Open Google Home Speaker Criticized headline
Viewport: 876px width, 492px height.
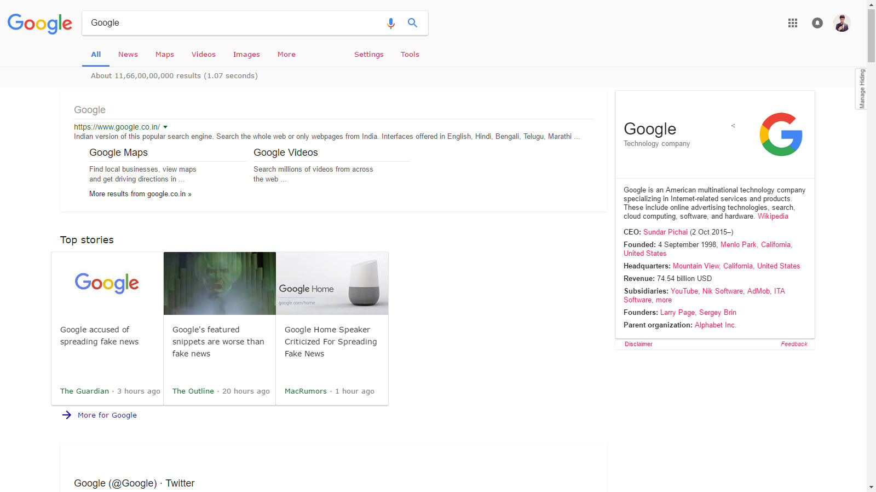tap(331, 342)
